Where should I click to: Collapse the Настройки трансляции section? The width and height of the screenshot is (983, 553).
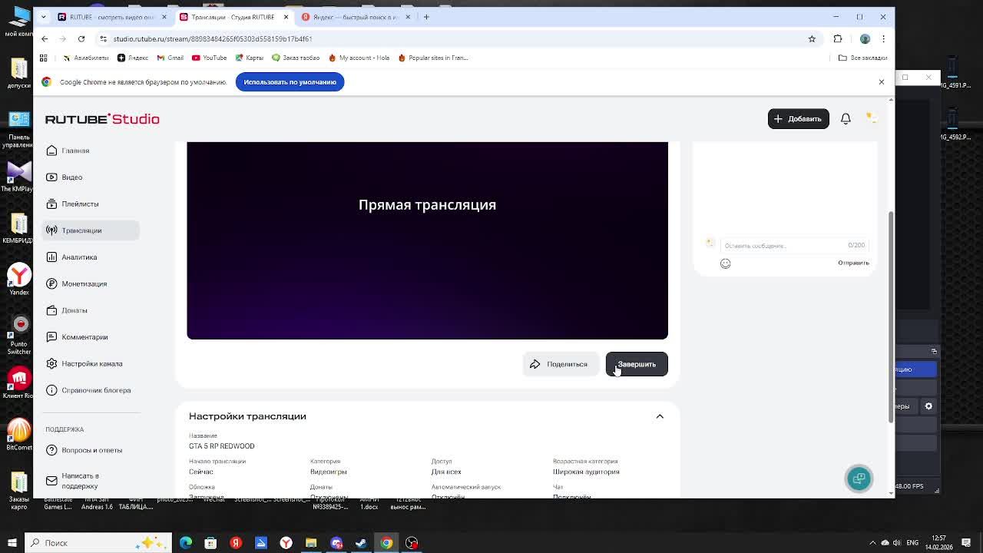pyautogui.click(x=660, y=416)
